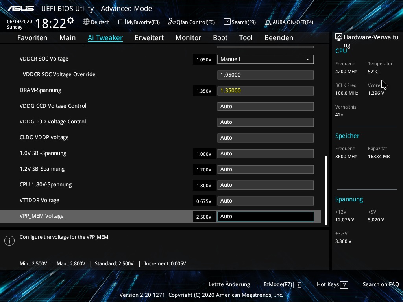403x302 pixels.
Task: Click the memory capacity 16384 MB value
Action: click(x=379, y=157)
